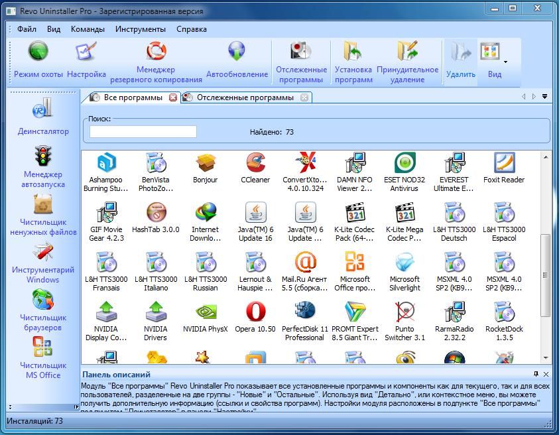Image resolution: width=559 pixels, height=435 pixels.
Task: Select RocketDock 1.3.5 icon
Action: [504, 312]
